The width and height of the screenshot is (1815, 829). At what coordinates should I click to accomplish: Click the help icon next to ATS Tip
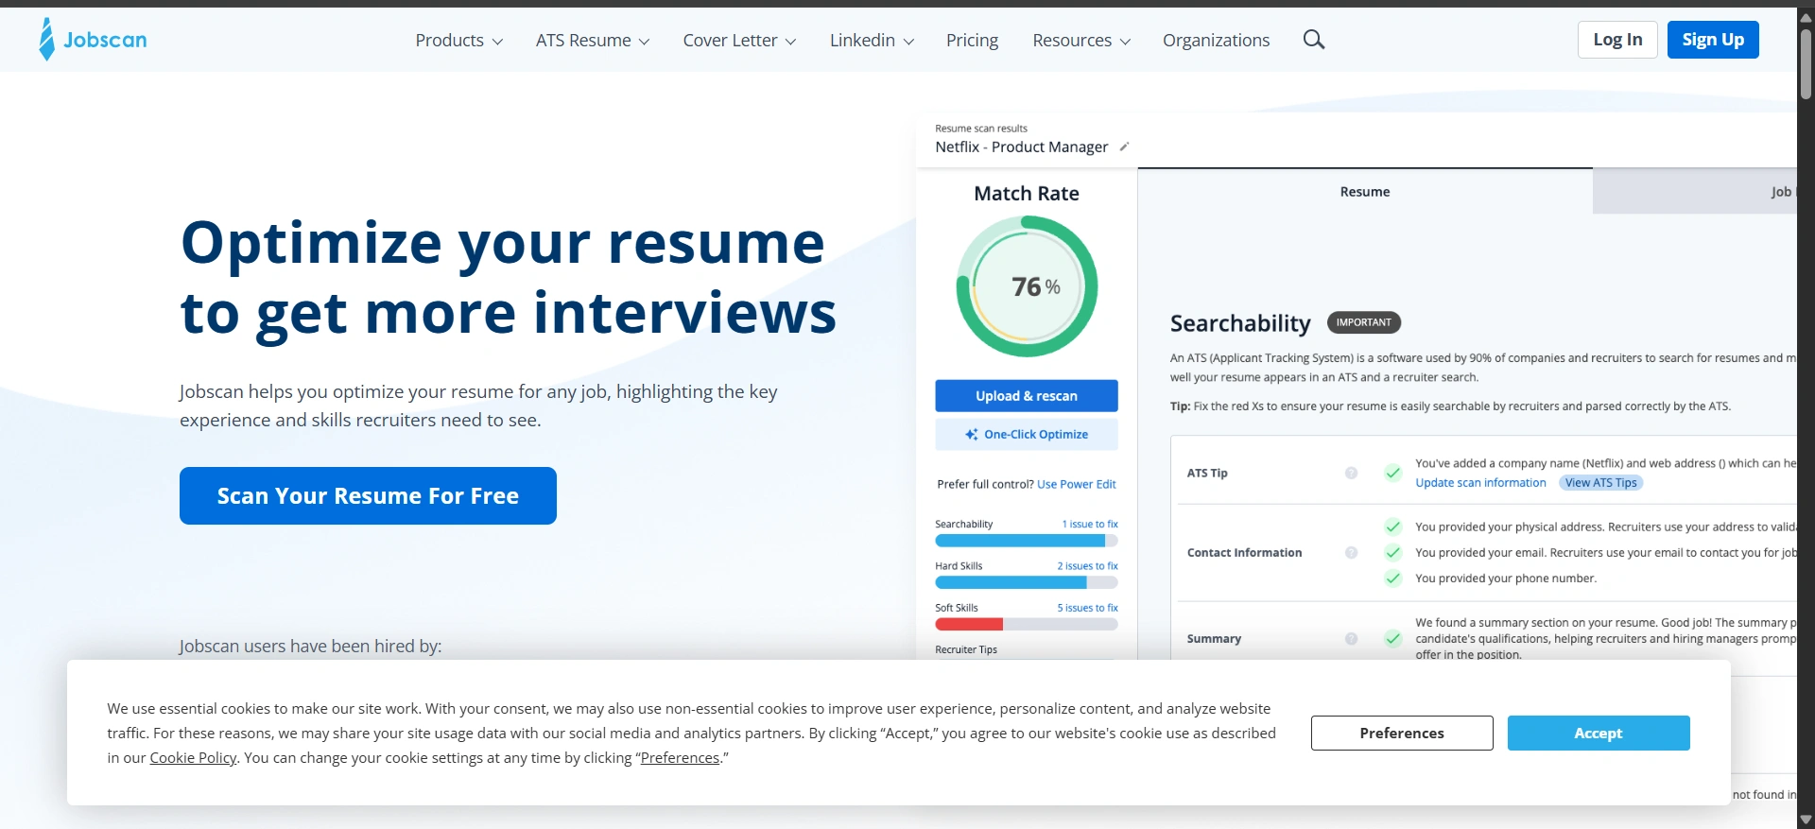[x=1351, y=473]
